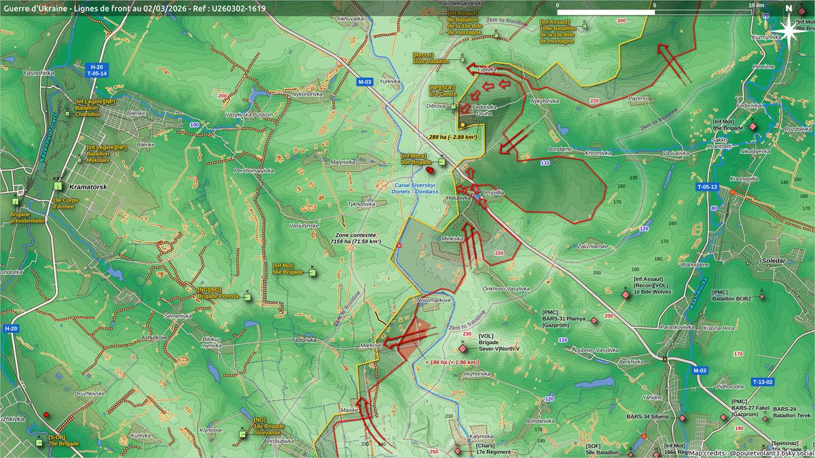Click the T-05-13 road shield
The image size is (815, 458).
[707, 186]
